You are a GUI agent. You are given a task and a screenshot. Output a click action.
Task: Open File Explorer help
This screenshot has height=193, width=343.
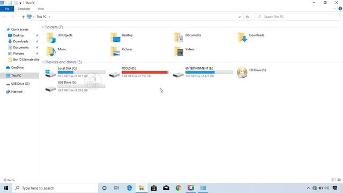pos(340,9)
